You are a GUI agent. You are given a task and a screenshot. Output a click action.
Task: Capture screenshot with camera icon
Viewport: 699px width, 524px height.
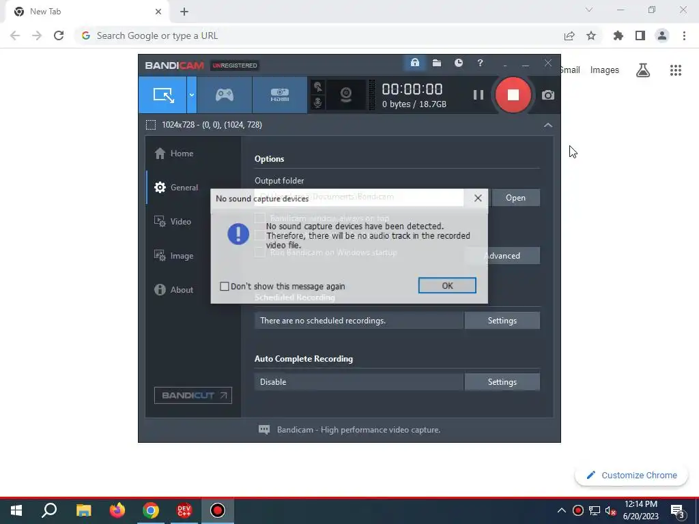point(548,95)
